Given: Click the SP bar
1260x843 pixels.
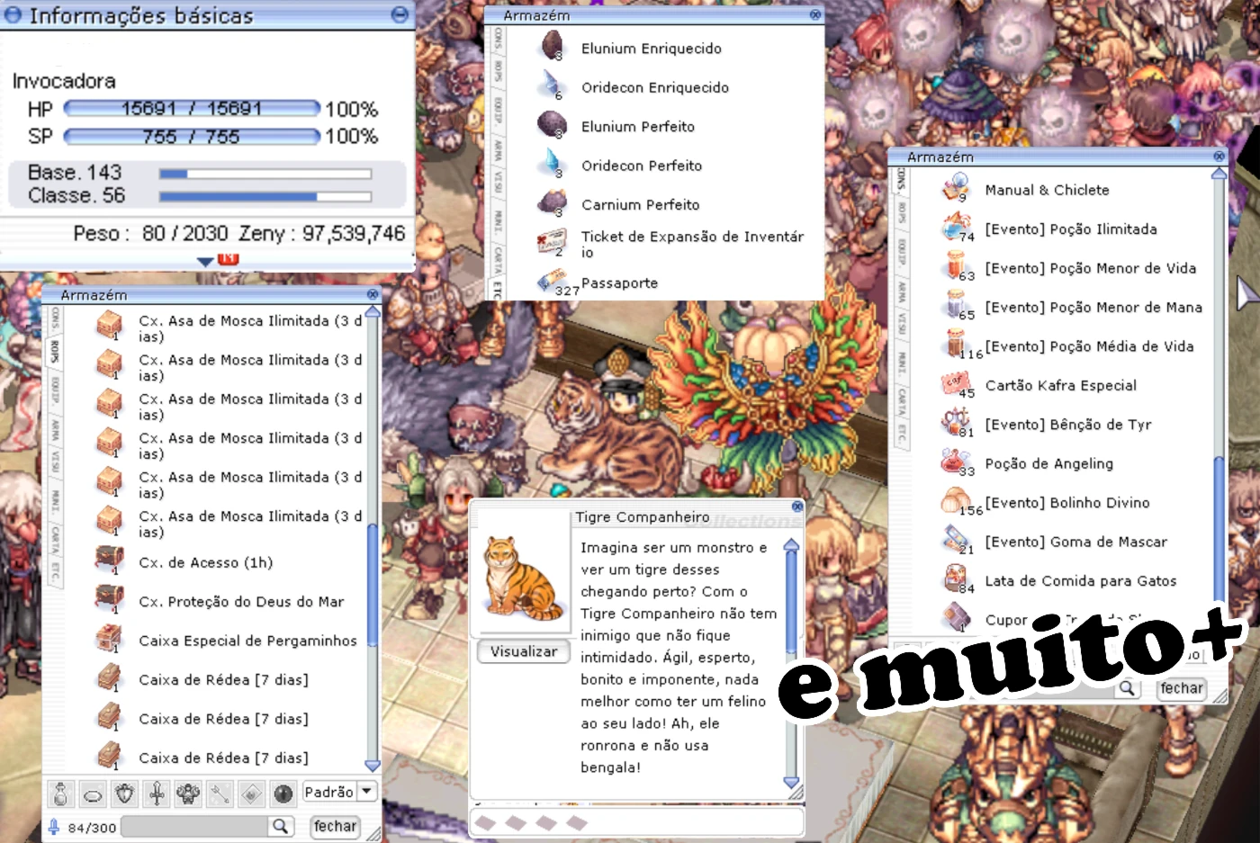Looking at the screenshot, I should tap(192, 137).
